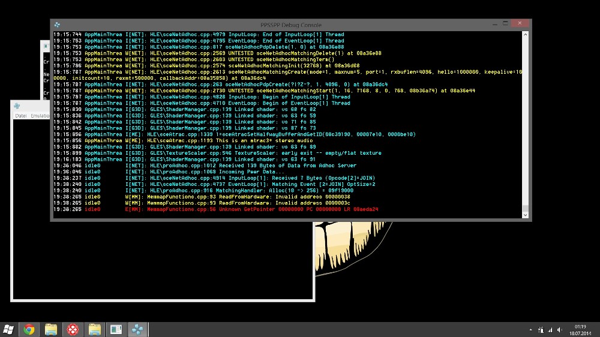Click the PPSSPP Debug Console title bar icon
The height and width of the screenshot is (337, 600).
56,24
